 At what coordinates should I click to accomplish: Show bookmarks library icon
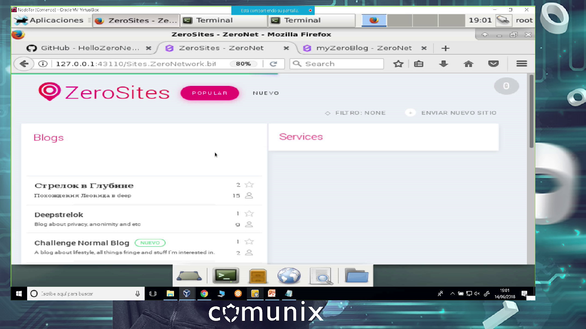pos(419,64)
